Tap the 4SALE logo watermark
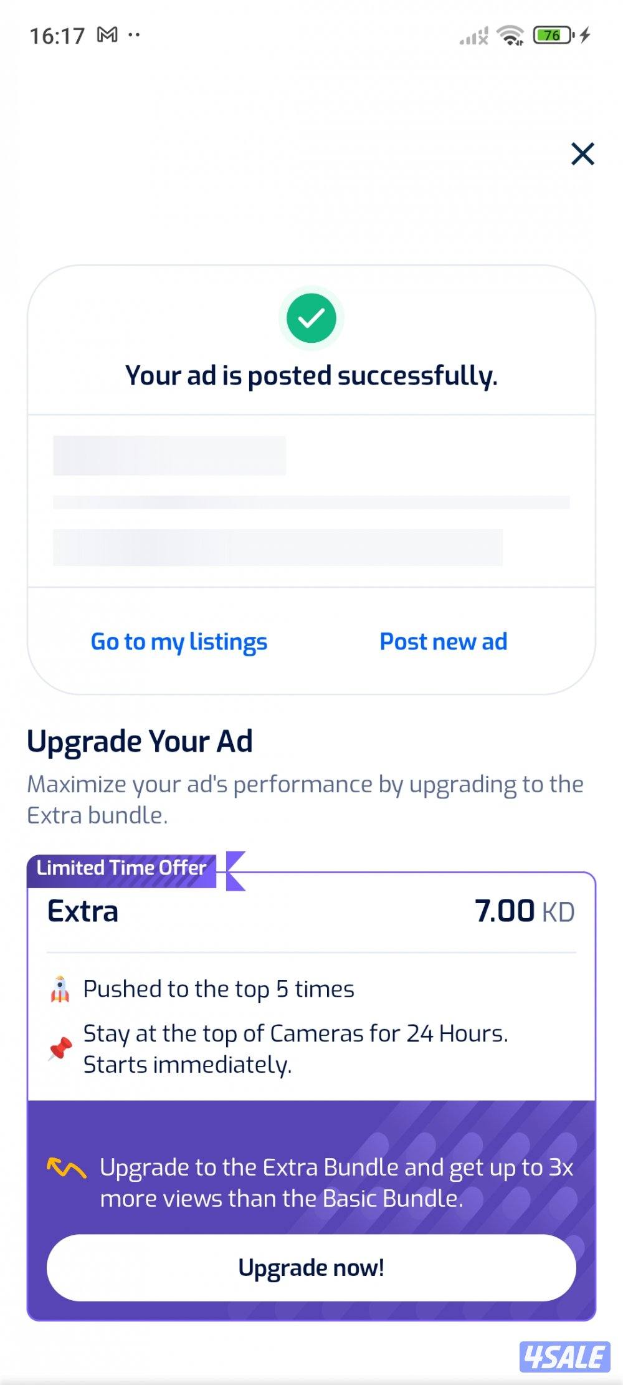 click(x=564, y=1357)
